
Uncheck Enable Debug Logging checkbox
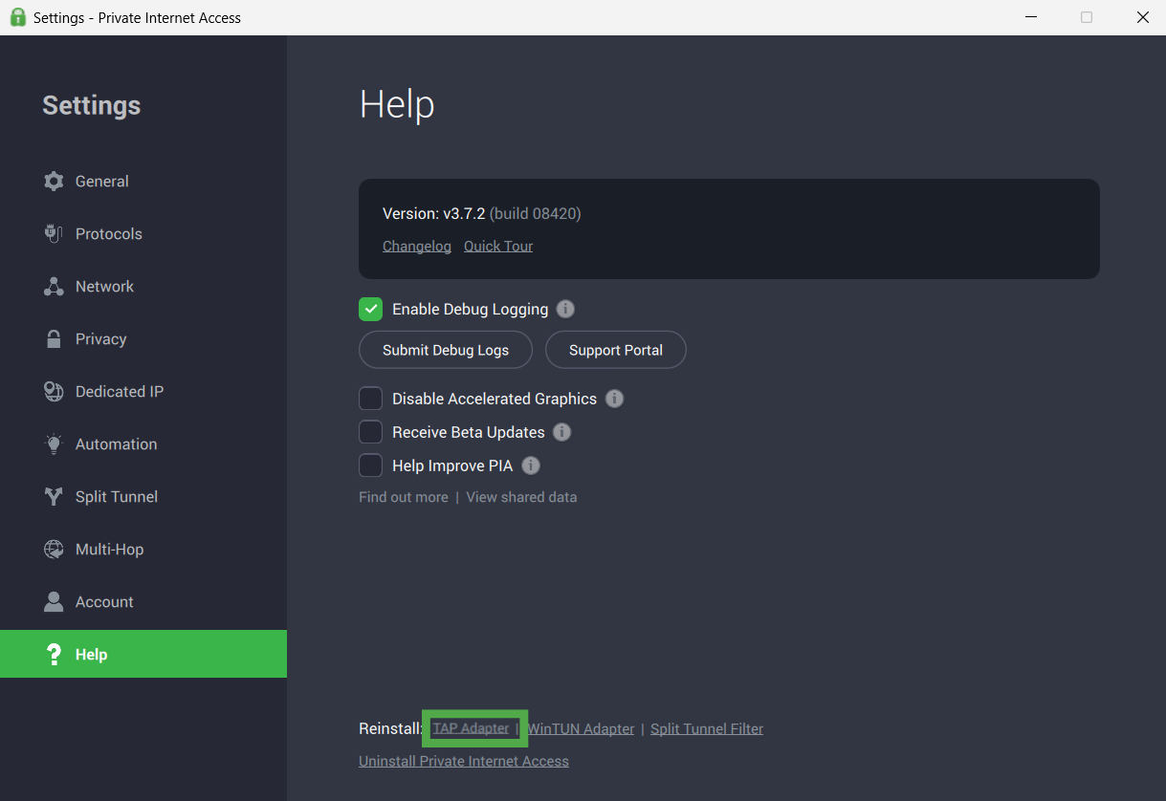pos(370,309)
